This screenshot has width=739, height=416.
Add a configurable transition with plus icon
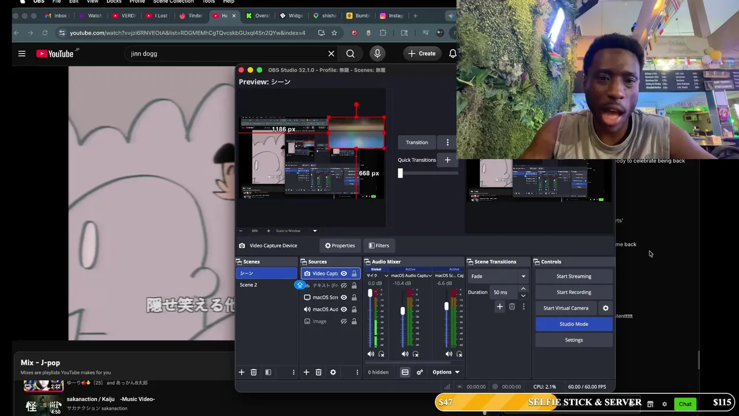(500, 307)
